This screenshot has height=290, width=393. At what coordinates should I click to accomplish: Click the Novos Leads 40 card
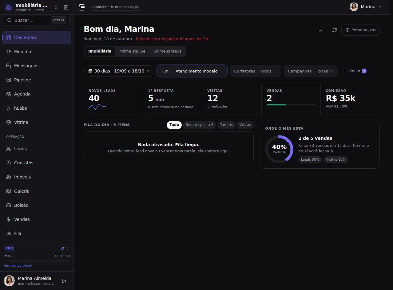coord(113,100)
